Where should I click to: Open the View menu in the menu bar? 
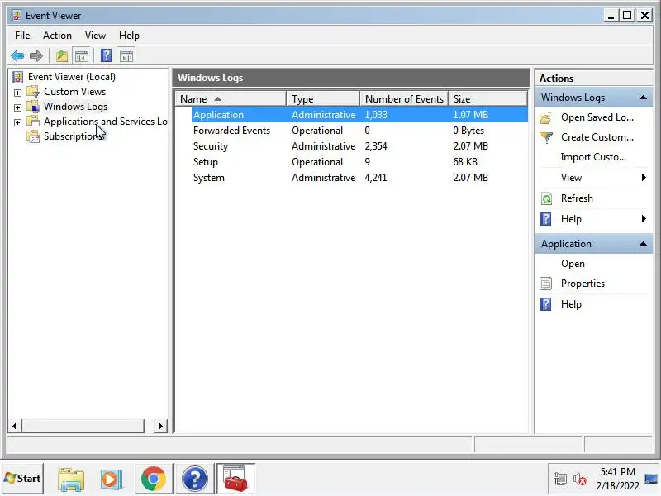coord(95,36)
